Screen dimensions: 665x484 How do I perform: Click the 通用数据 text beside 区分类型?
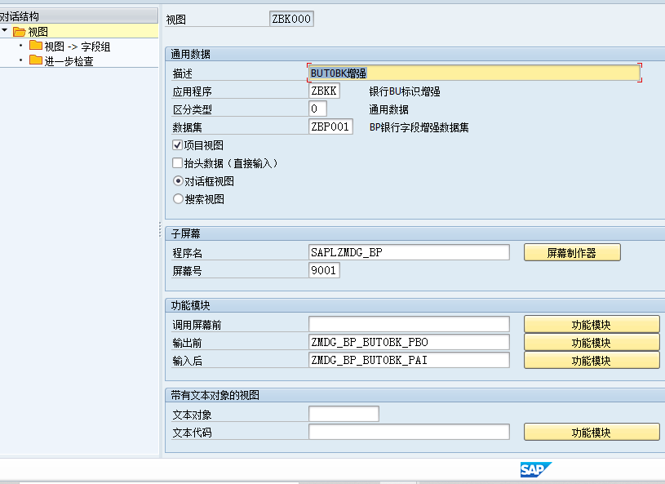tap(389, 109)
